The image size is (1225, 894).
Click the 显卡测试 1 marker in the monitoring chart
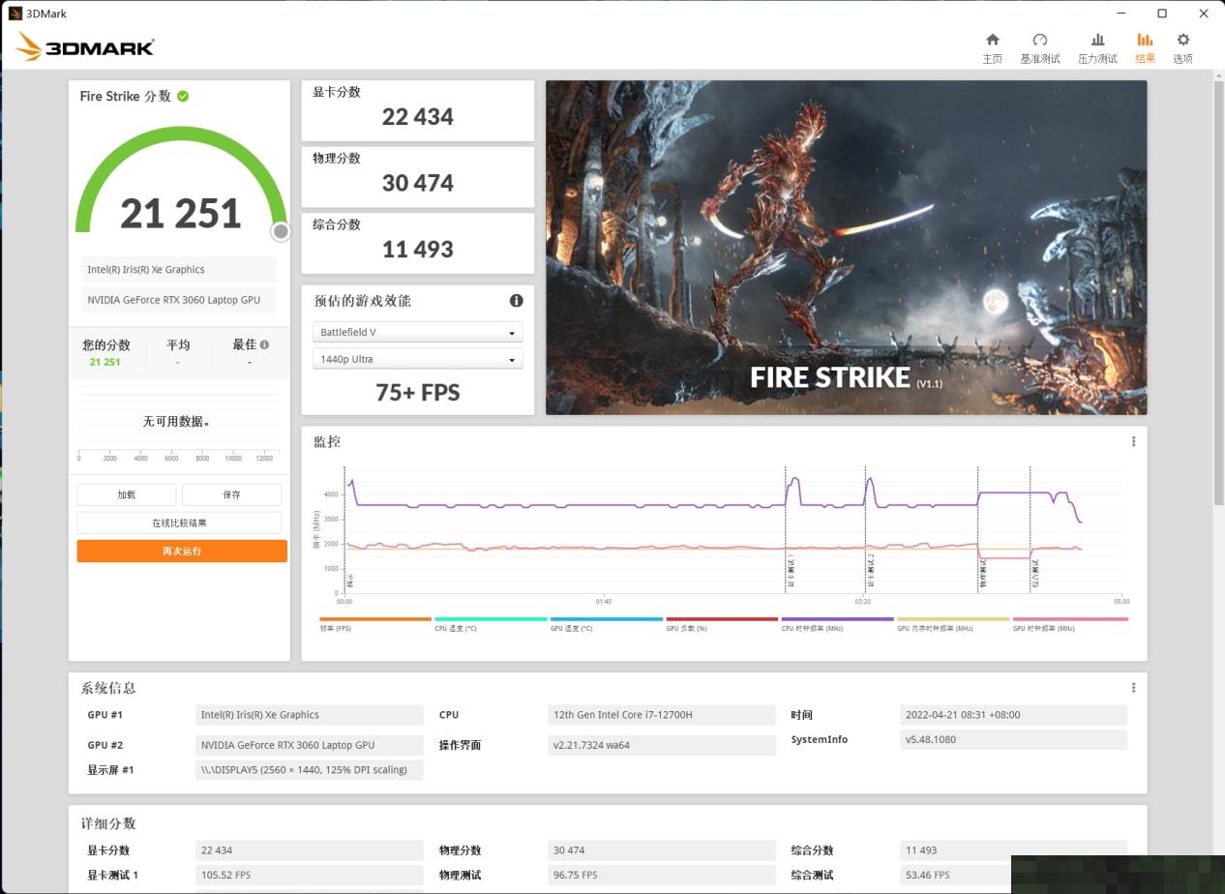click(791, 572)
